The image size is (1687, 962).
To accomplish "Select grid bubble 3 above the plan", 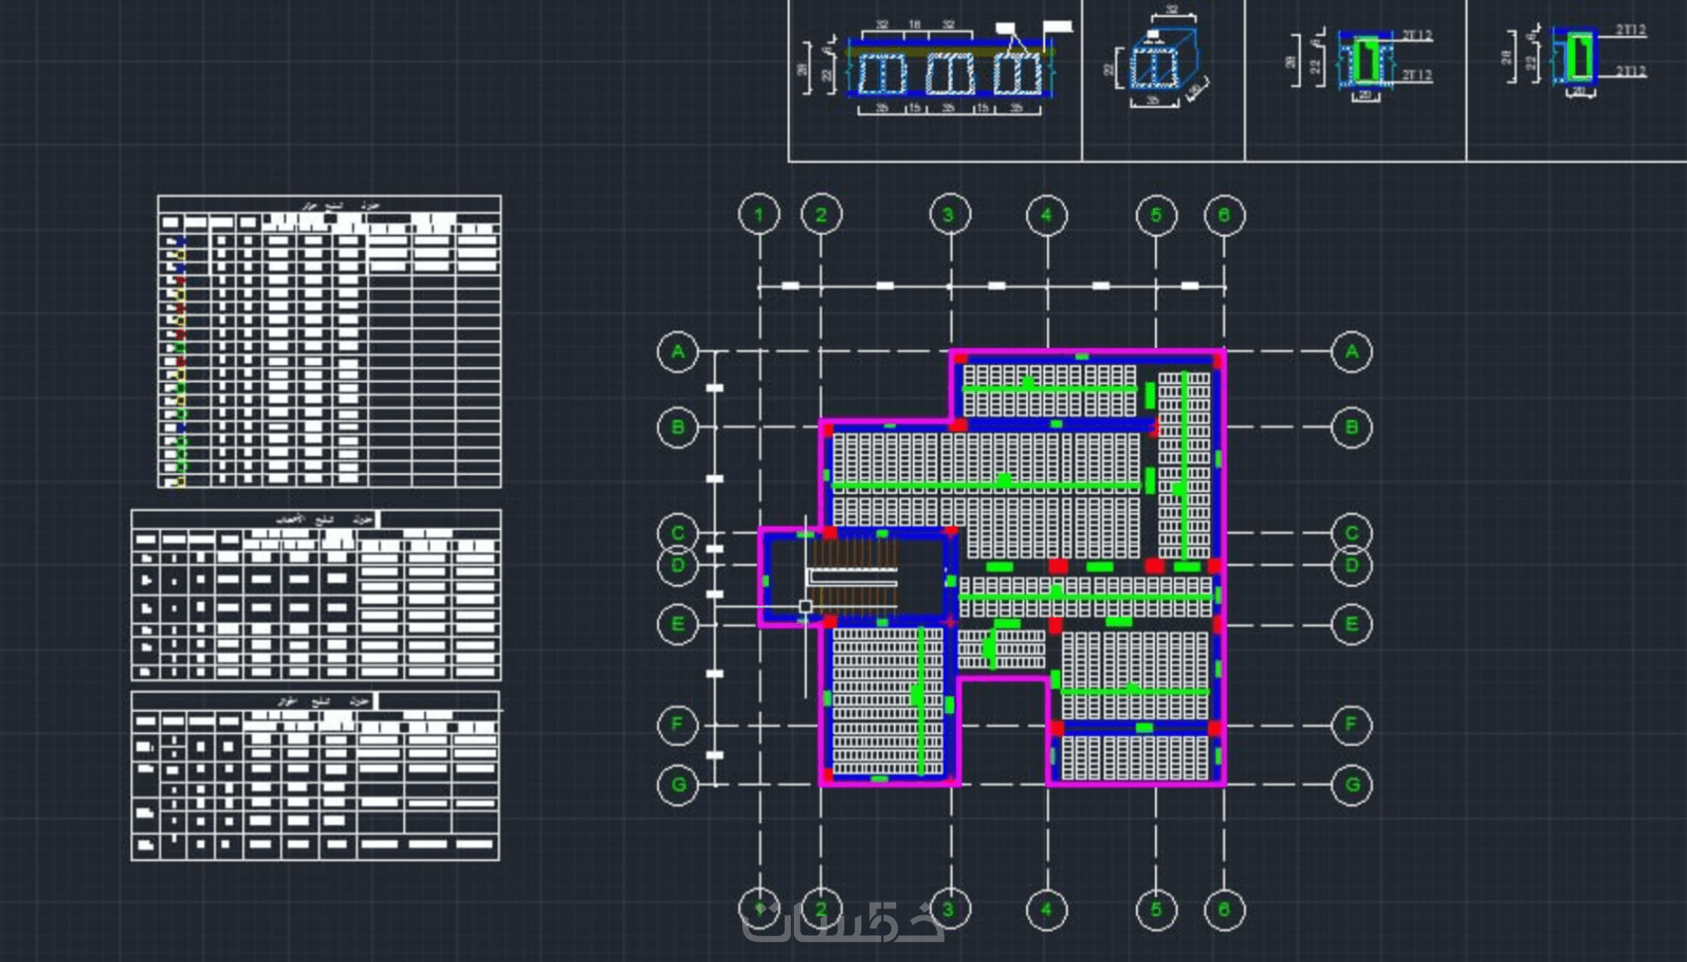I will click(949, 214).
